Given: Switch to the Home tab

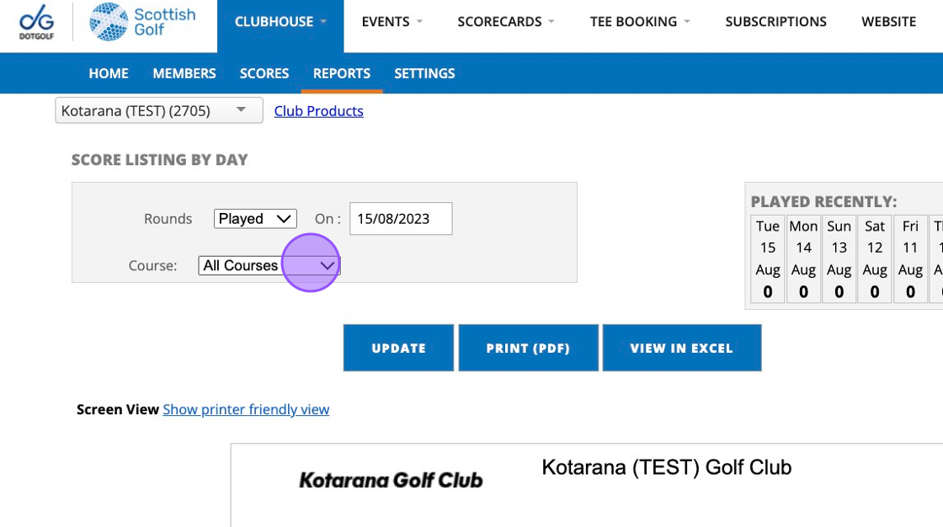Looking at the screenshot, I should click(109, 73).
